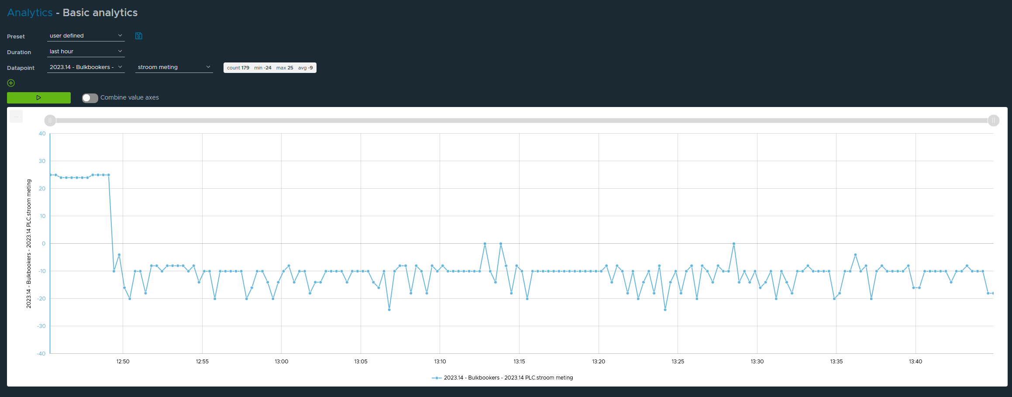Select the last high data point before the drop
The width and height of the screenshot is (1012, 397).
pos(109,175)
